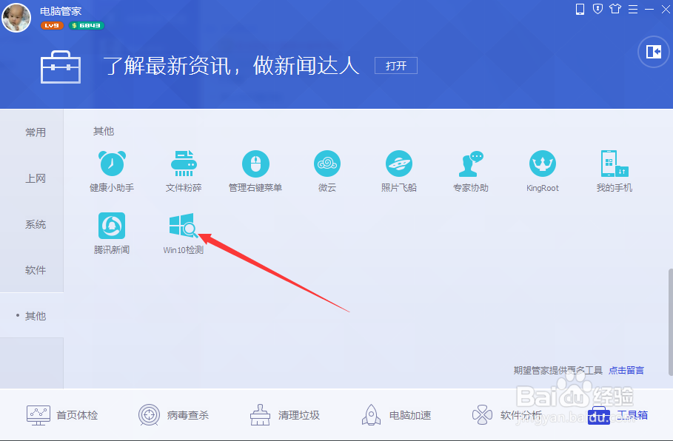673x441 pixels.
Task: Click the banner headline 了解最新资讯
Action: 231,66
